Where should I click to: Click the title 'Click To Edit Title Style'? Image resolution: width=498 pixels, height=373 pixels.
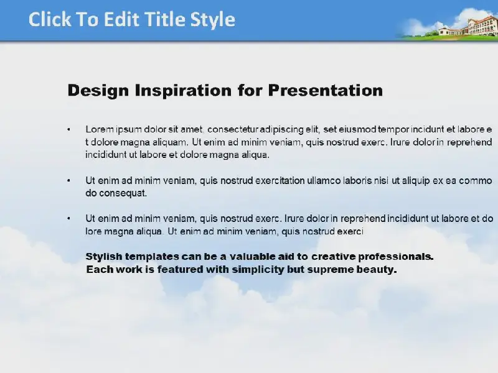coord(132,19)
